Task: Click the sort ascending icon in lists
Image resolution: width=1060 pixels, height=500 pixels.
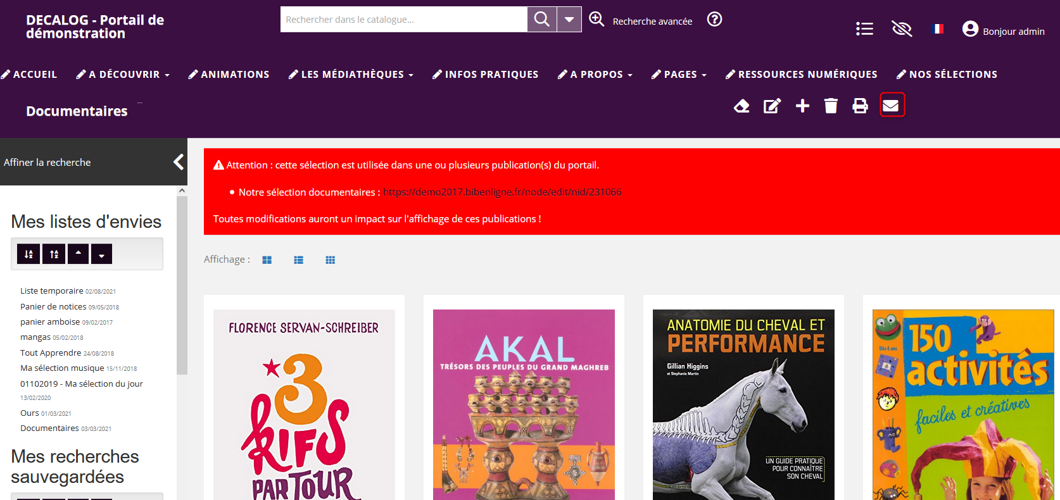Action: (28, 254)
